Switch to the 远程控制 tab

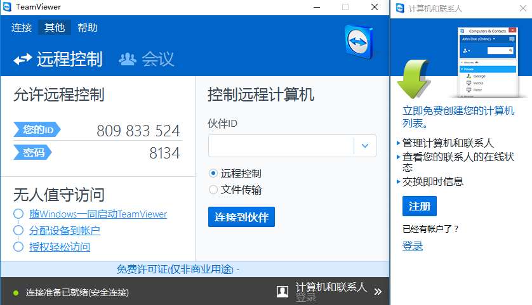click(x=58, y=60)
